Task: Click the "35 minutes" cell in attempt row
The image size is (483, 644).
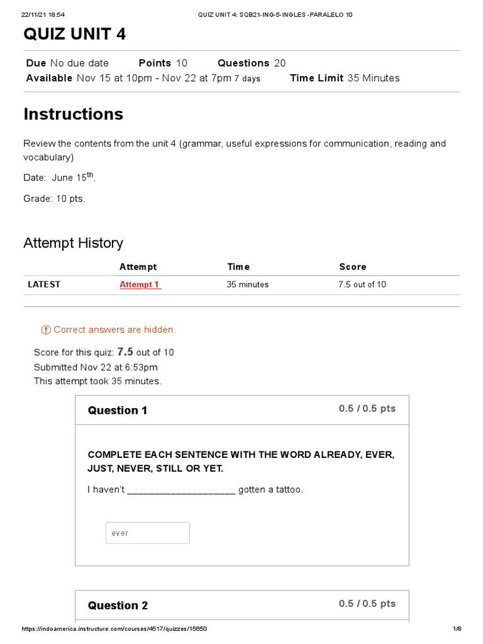Action: (x=248, y=285)
